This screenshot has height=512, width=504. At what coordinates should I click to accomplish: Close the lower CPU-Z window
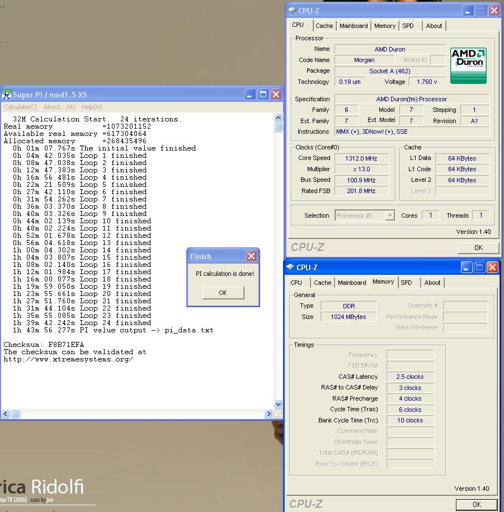493,268
